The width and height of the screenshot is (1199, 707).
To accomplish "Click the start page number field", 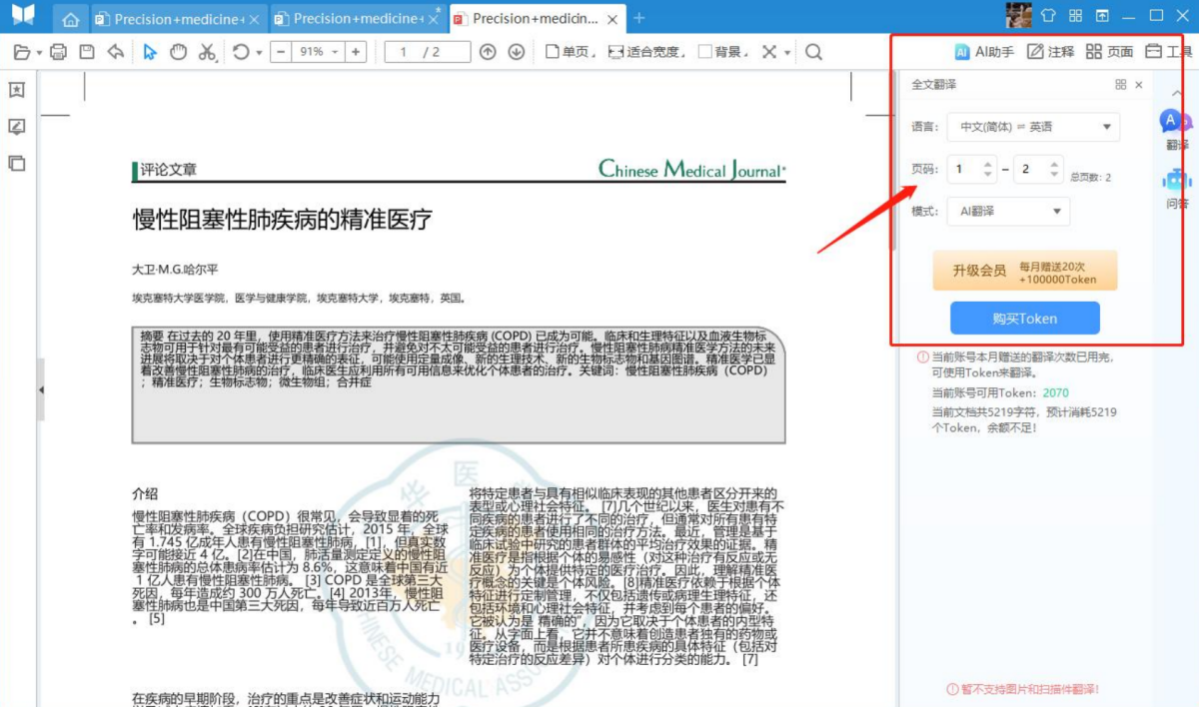I will tap(972, 169).
